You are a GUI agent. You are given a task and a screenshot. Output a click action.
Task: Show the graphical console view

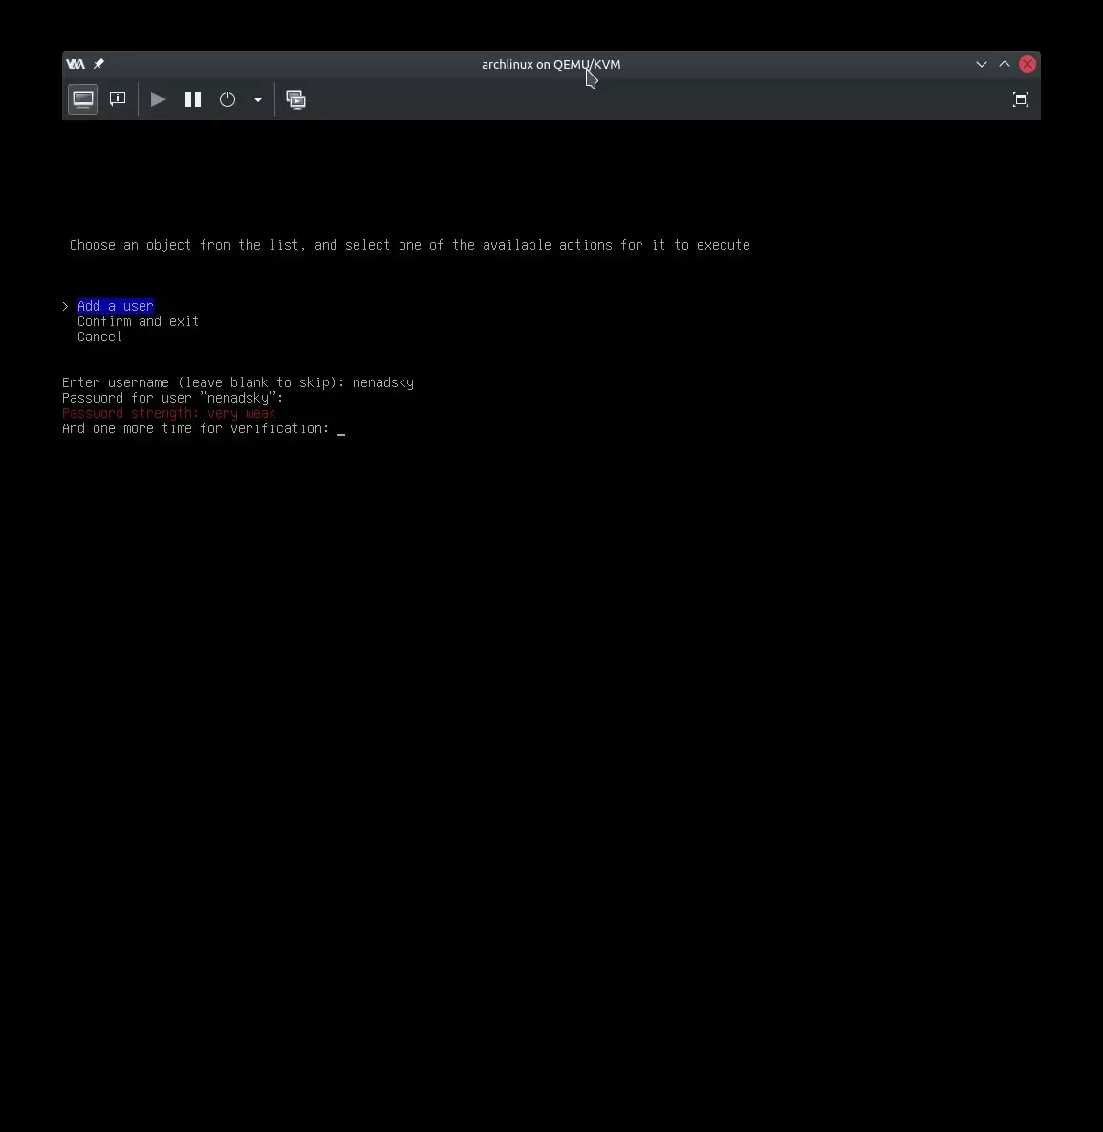pos(83,99)
